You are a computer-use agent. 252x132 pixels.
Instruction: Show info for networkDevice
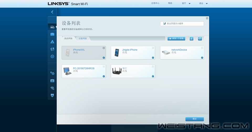202,58
